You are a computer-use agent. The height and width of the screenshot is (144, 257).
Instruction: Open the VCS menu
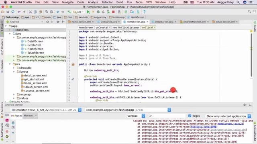click(149, 2)
